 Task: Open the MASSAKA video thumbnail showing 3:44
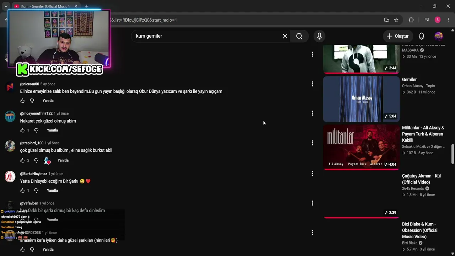pyautogui.click(x=361, y=59)
